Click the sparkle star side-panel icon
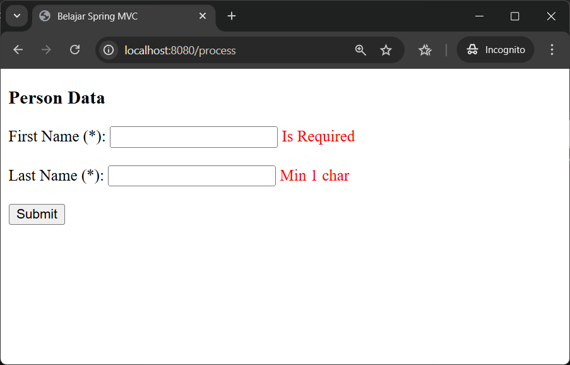570x365 pixels. [x=425, y=49]
